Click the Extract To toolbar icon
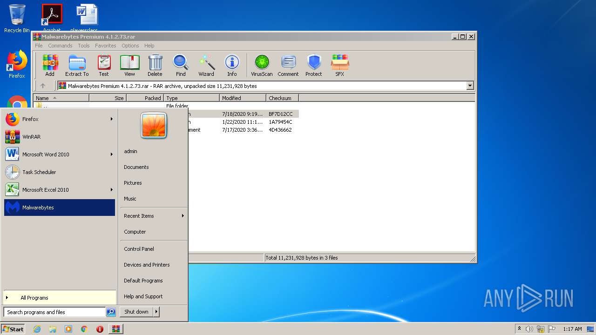The width and height of the screenshot is (596, 335). (77, 65)
